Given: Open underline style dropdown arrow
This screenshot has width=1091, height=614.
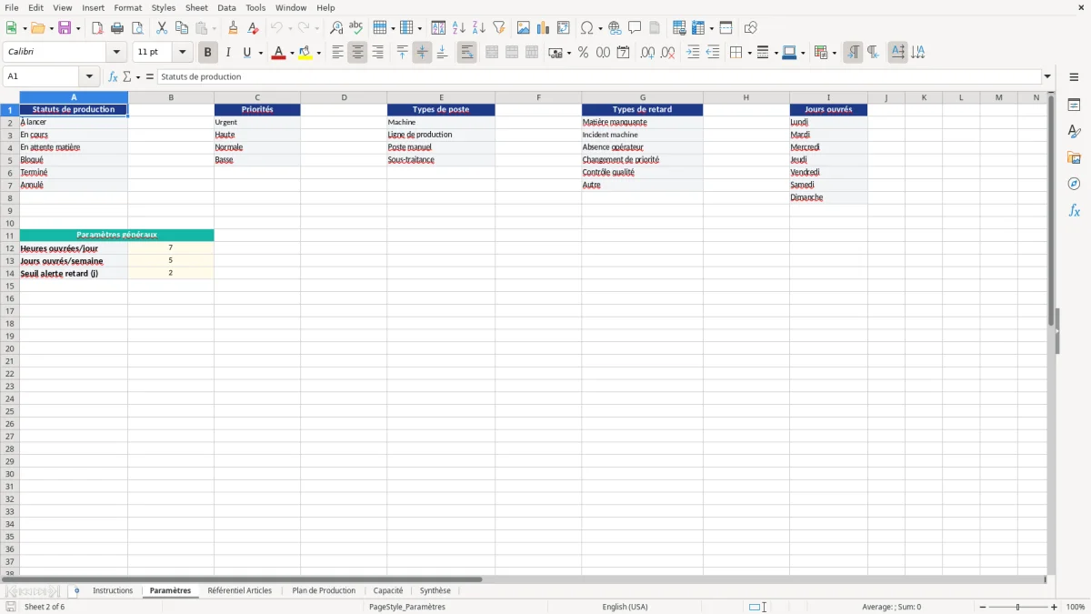Looking at the screenshot, I should tap(260, 53).
